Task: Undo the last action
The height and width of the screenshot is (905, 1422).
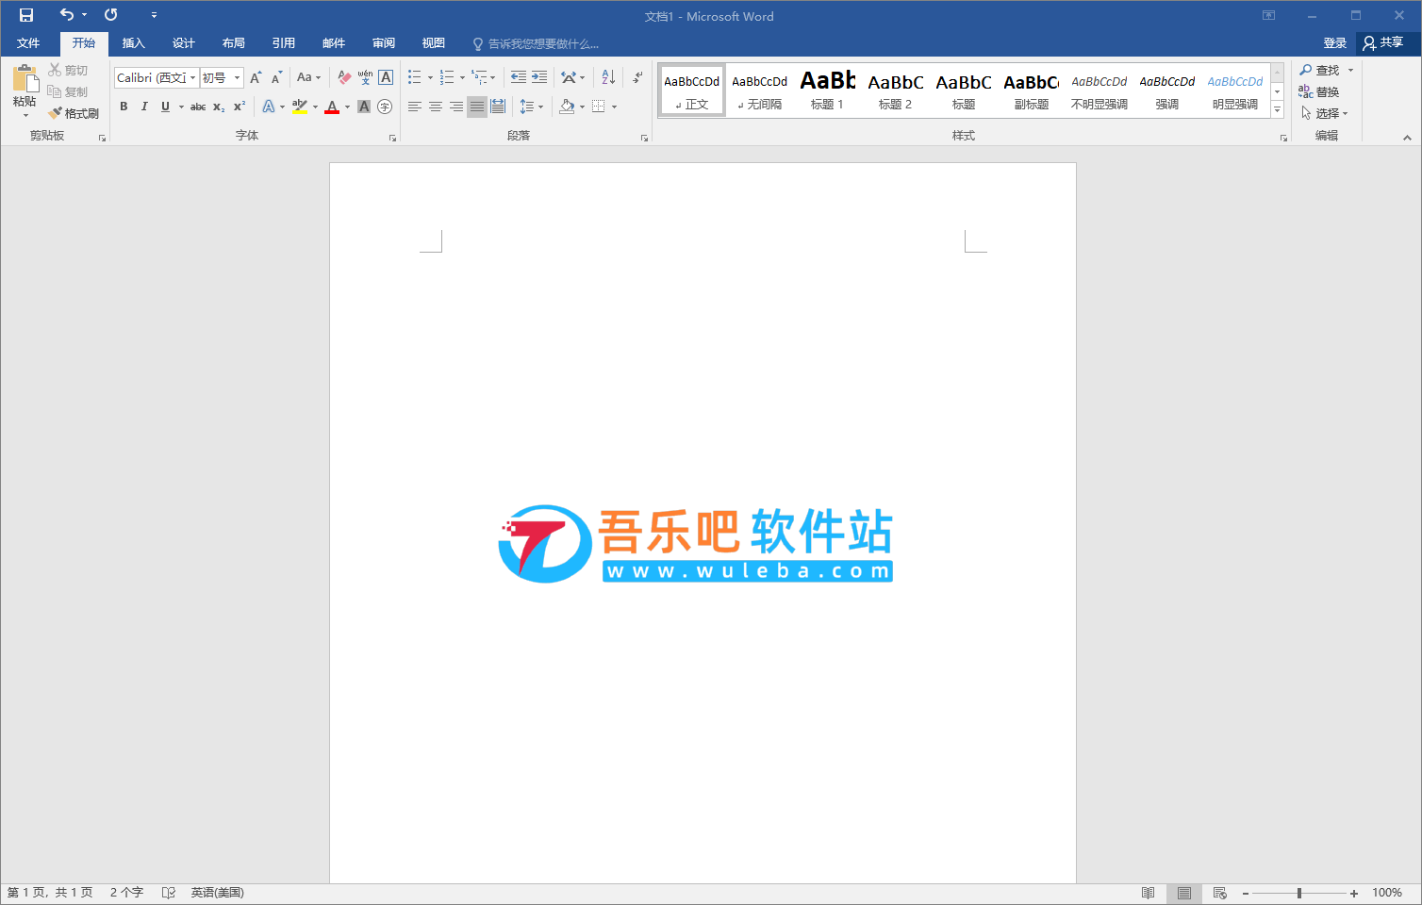Action: coord(66,15)
